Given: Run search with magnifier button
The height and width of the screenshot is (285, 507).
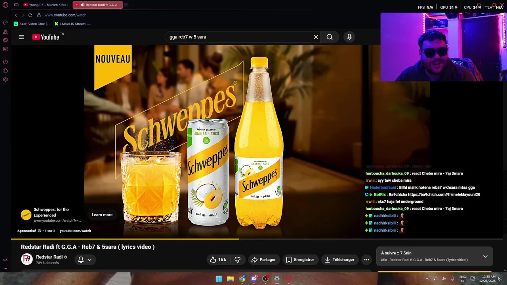Looking at the screenshot, I should [x=330, y=37].
